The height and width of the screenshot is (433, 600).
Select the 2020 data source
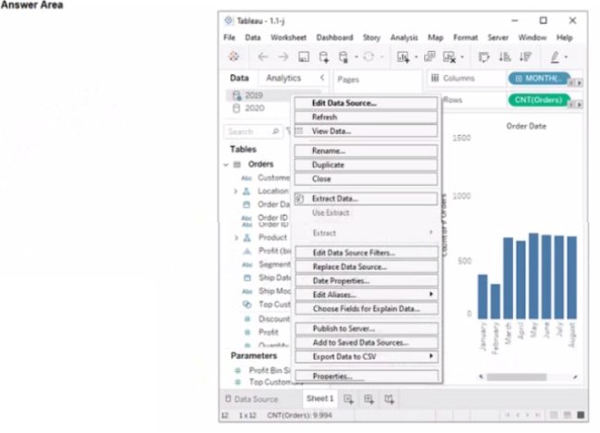pyautogui.click(x=249, y=108)
